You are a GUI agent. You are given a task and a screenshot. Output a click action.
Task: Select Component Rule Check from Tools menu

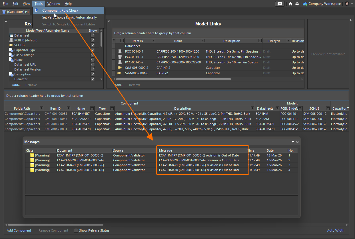tap(60, 11)
